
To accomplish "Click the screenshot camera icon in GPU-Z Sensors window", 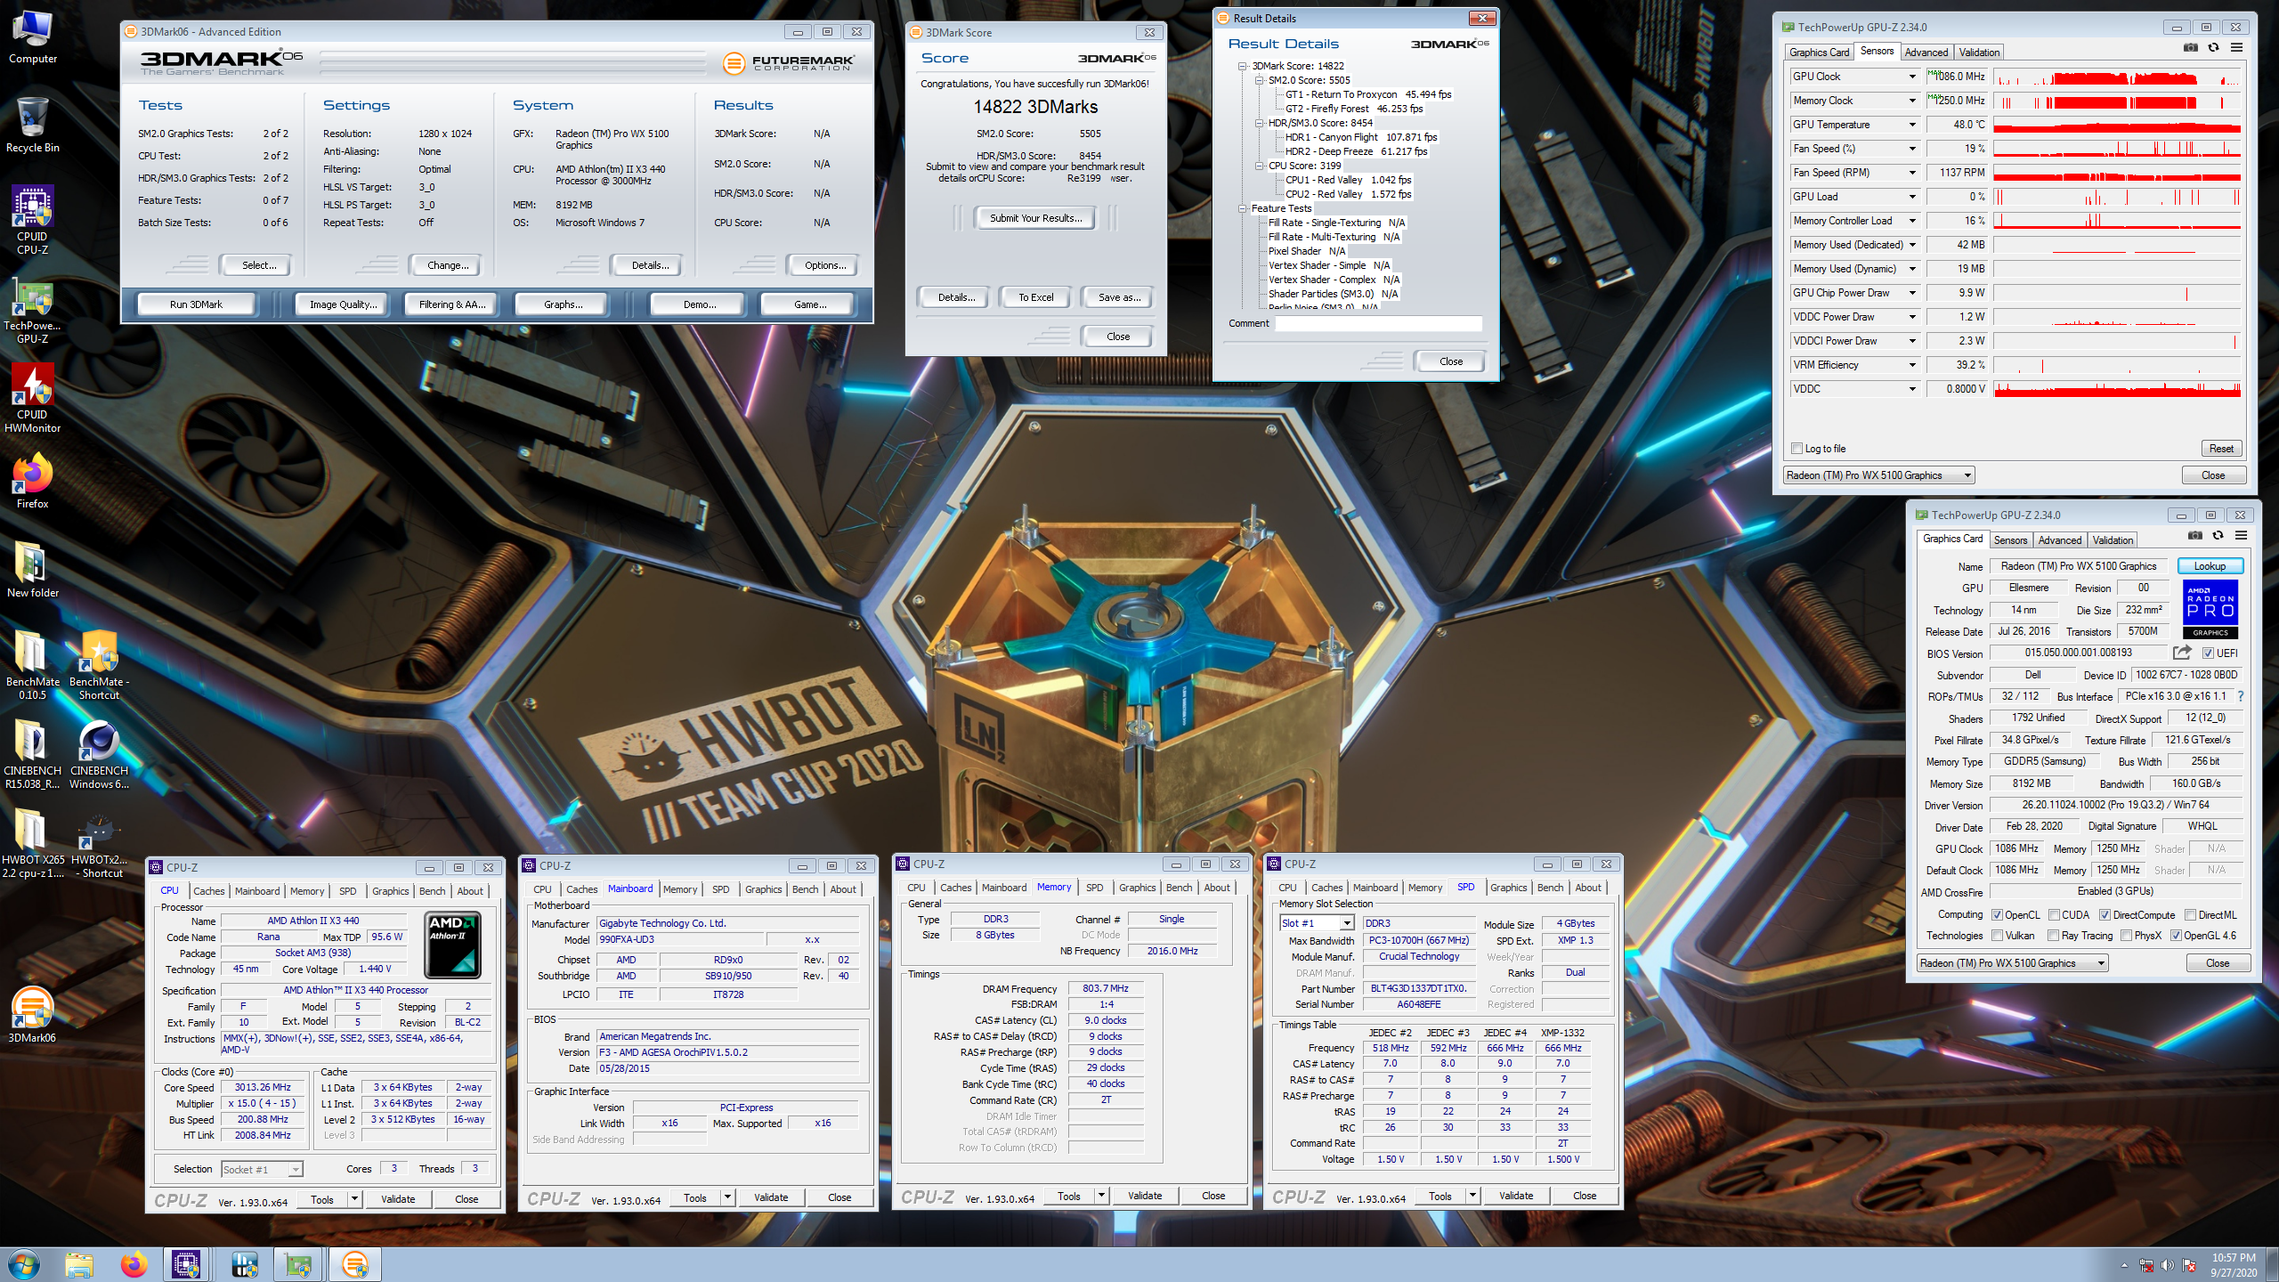I will click(2191, 48).
